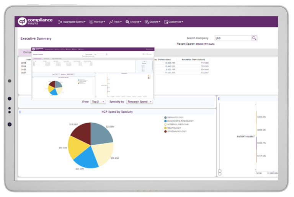
Task: Click the Research Transactions column header
Action: pyautogui.click(x=193, y=60)
